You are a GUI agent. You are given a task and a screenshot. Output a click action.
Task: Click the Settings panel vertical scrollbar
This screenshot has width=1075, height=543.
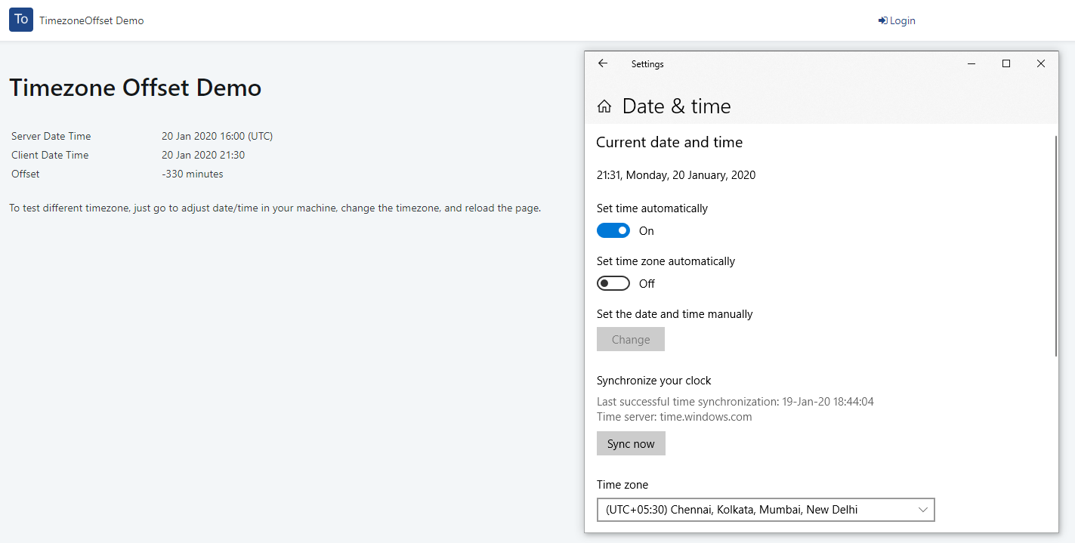click(1057, 245)
